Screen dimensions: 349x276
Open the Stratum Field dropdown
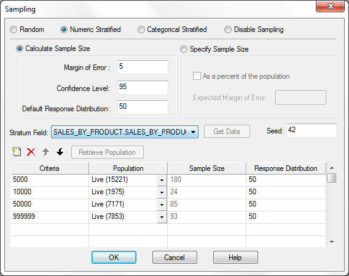125,132
